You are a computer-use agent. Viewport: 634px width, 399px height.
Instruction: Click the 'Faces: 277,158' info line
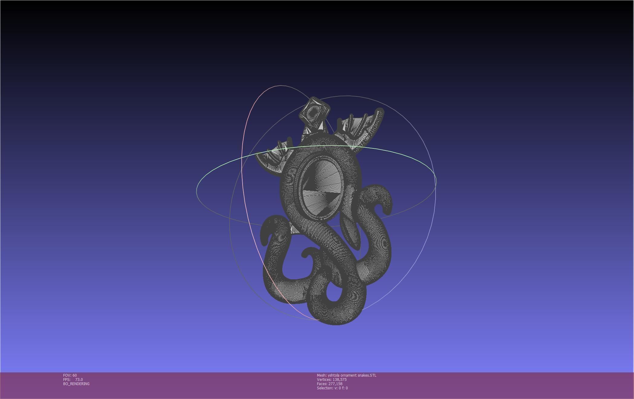click(x=330, y=384)
